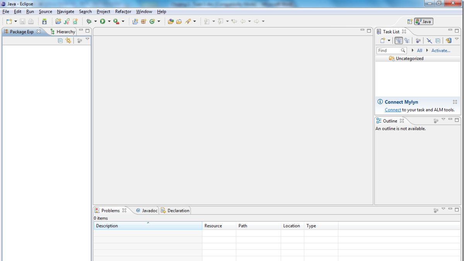Click Focus on Active Task in Problems
This screenshot has width=464, height=261.
tap(436, 210)
